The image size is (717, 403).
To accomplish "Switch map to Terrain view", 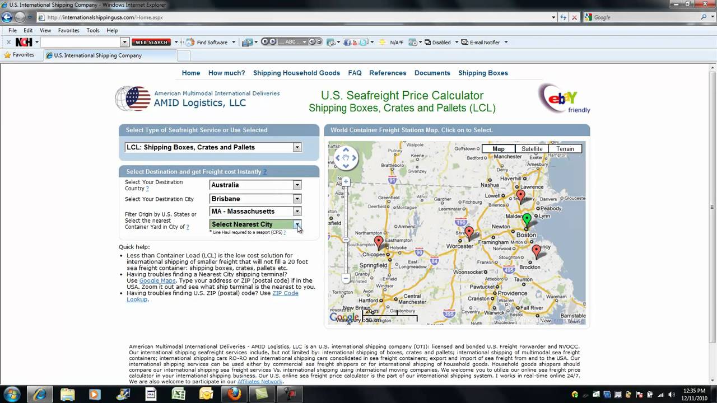I will [x=565, y=149].
